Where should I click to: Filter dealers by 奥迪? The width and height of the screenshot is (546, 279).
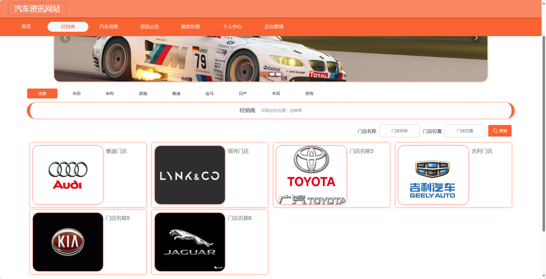tap(176, 93)
